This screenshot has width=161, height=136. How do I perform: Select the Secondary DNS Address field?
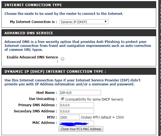(x=77, y=111)
